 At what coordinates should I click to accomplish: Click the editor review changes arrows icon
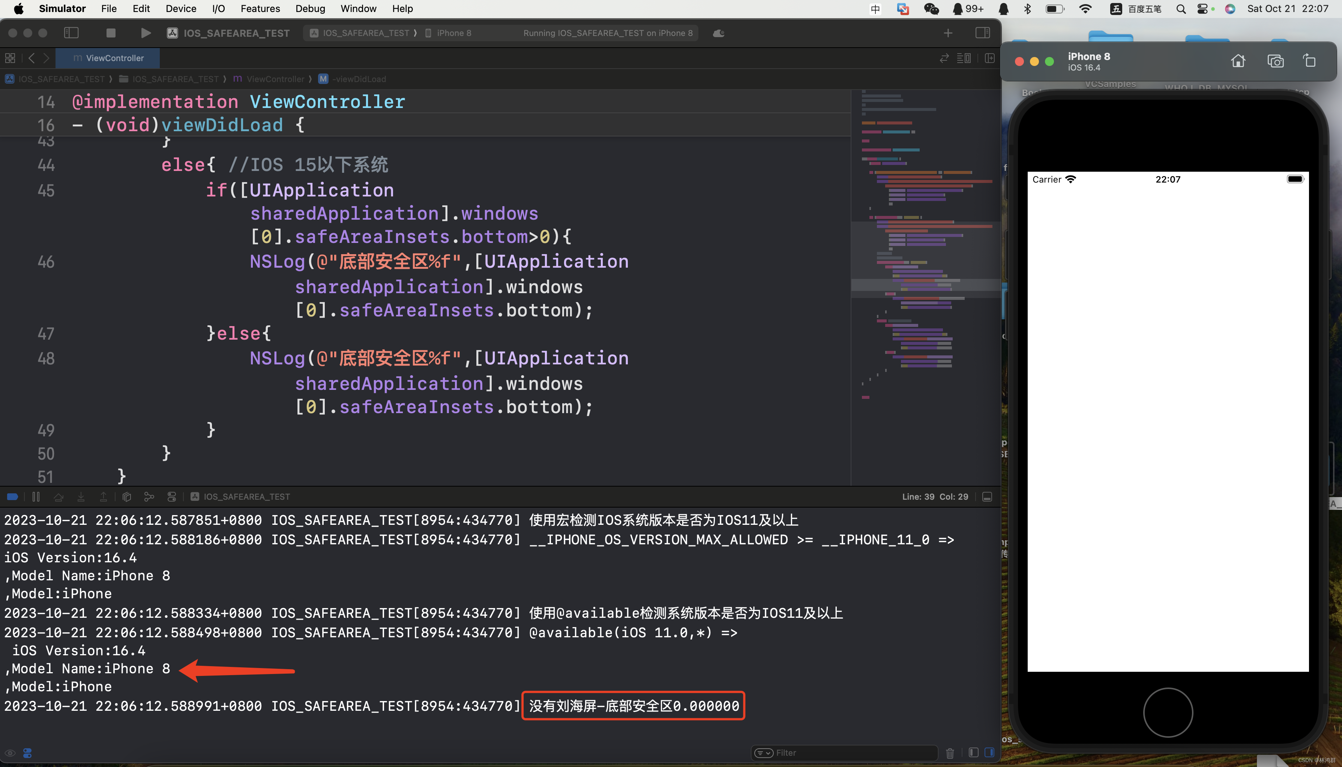(x=944, y=58)
